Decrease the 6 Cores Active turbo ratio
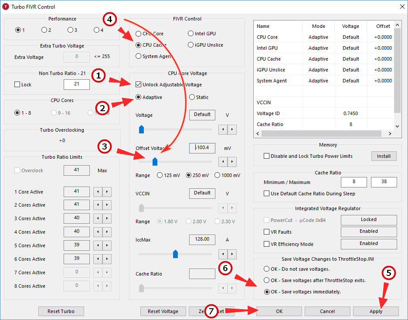This screenshot has width=408, height=320. tap(98, 259)
